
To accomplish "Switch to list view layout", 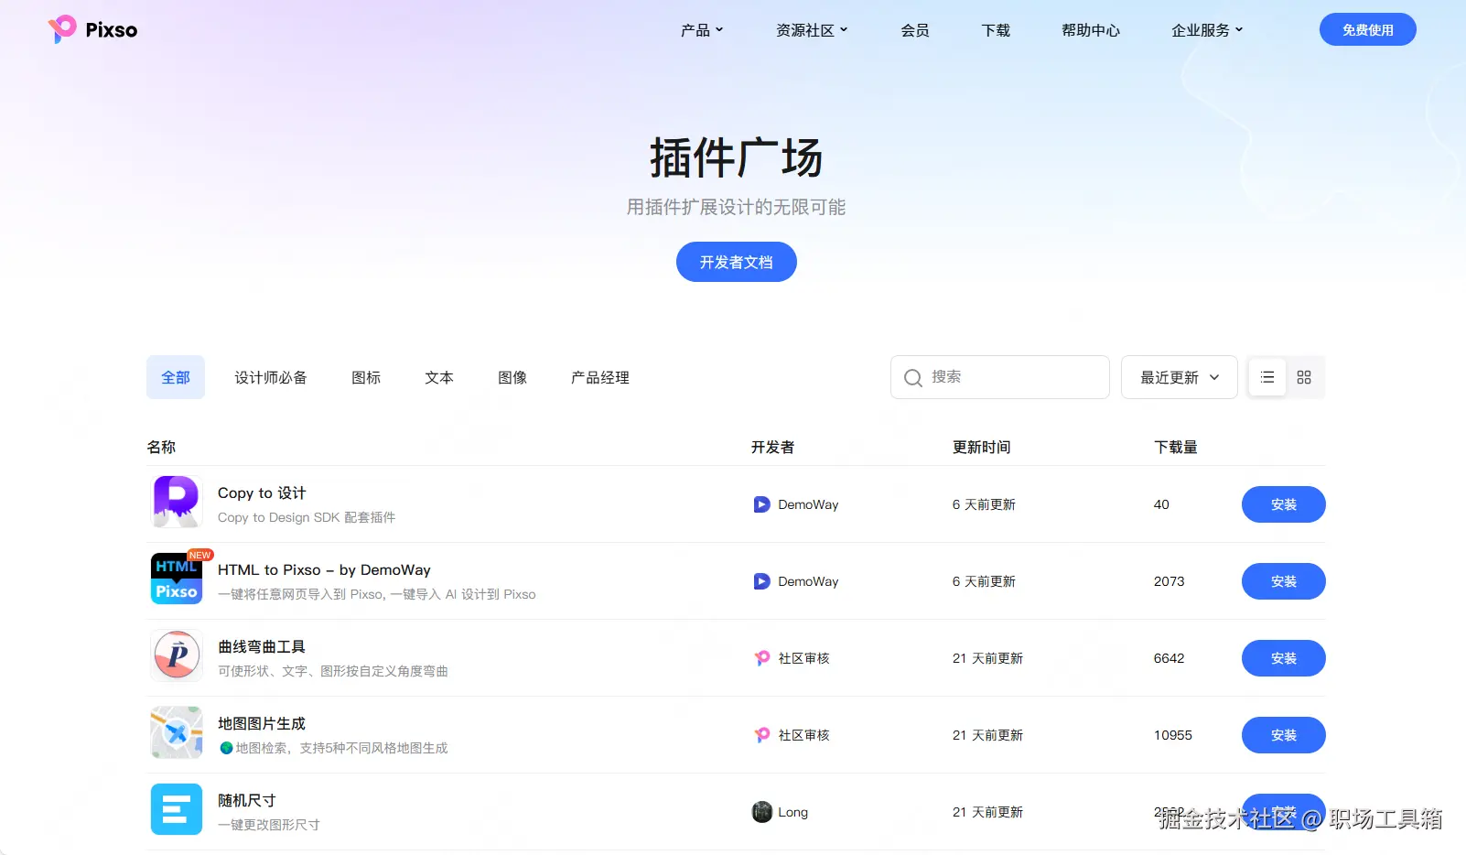I will (x=1267, y=377).
